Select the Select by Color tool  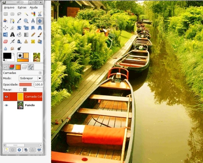point(33,14)
